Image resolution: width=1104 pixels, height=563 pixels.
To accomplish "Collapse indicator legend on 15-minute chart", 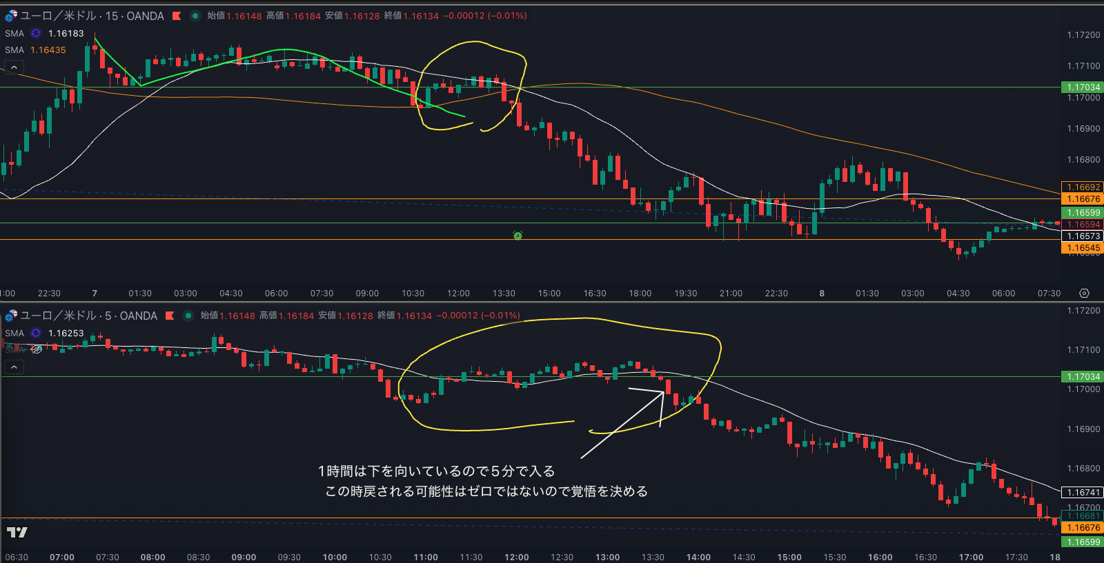I will (14, 67).
